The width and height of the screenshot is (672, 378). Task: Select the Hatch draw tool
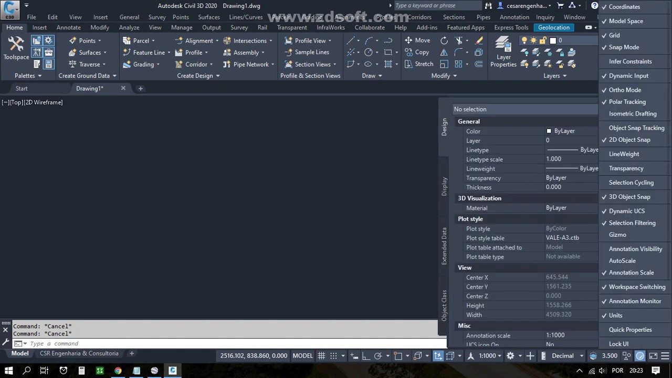click(x=388, y=64)
